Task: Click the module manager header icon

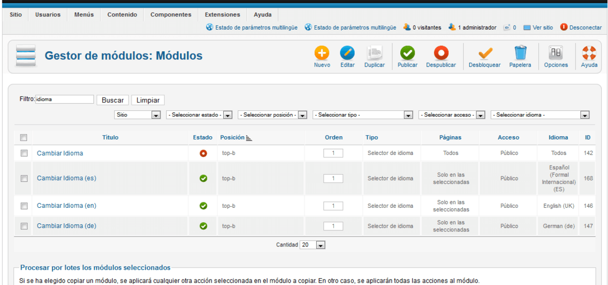Action: (25, 56)
